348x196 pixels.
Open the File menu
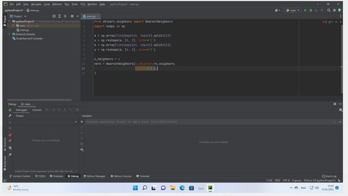(11, 4)
